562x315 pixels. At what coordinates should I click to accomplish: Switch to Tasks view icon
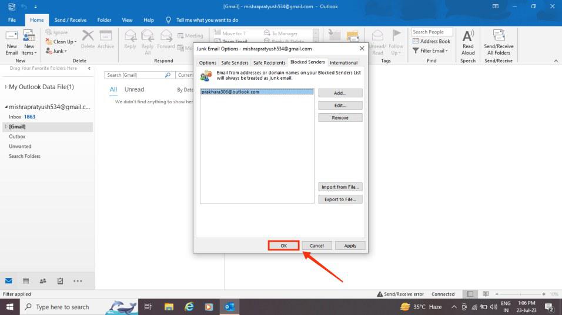click(x=60, y=281)
